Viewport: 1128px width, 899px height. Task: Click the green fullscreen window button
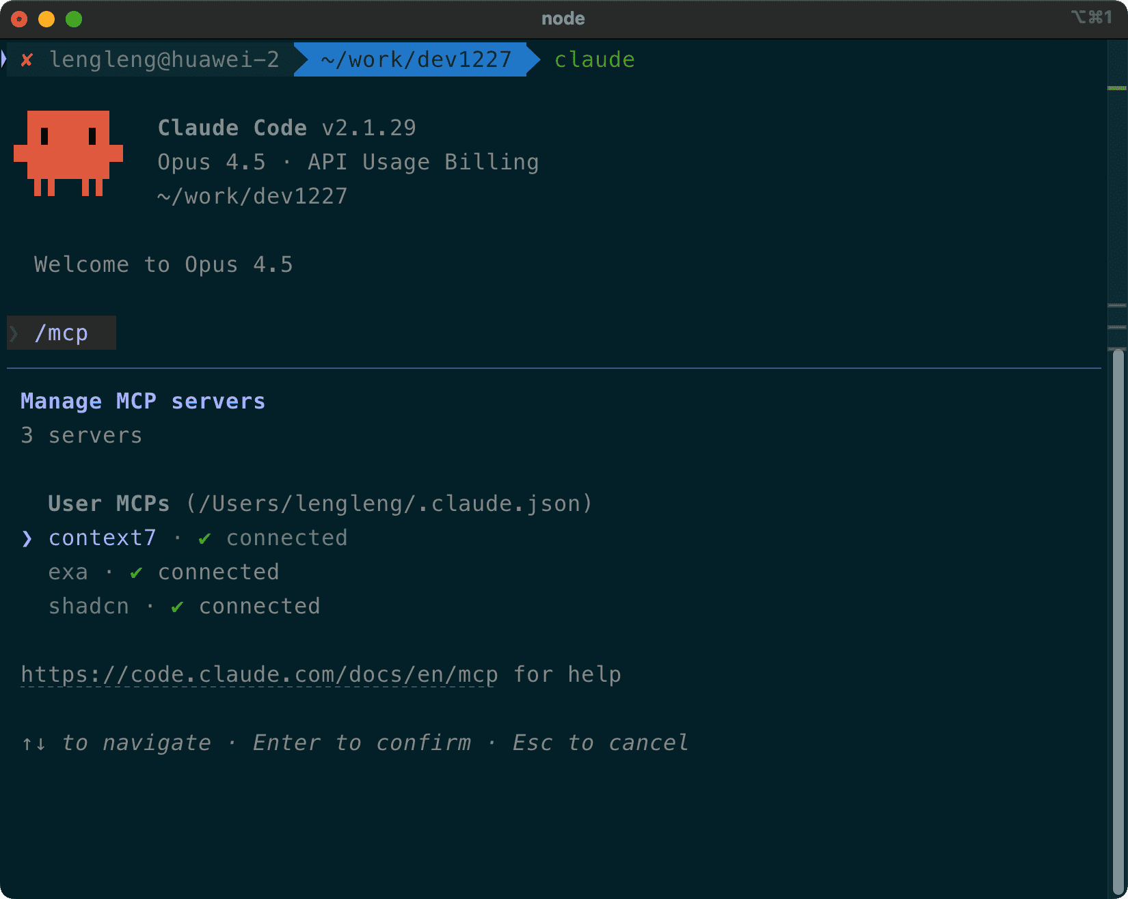coord(74,19)
